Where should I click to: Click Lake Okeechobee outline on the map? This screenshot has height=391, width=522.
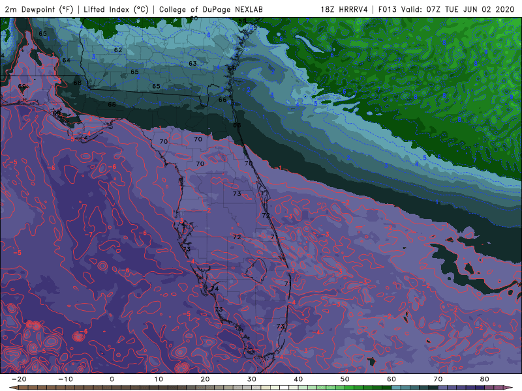[256, 270]
